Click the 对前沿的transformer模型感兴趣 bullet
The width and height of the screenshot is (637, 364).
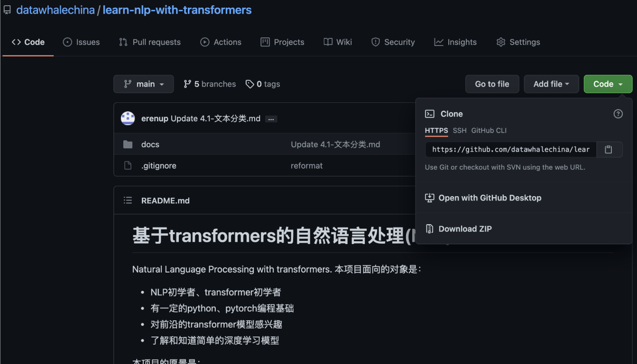[x=217, y=325]
